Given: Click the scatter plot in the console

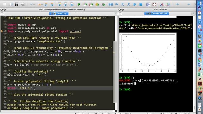Looking at the screenshot, I should click(148, 53).
